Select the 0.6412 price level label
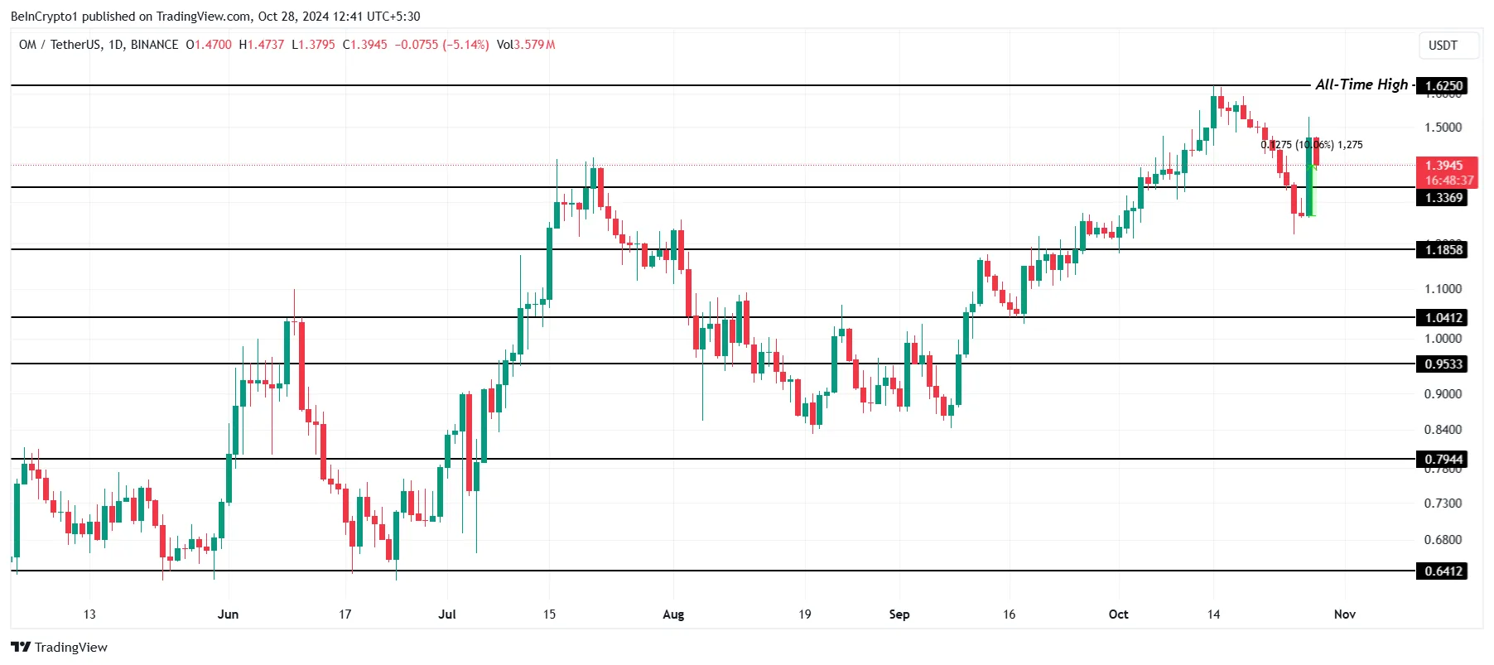This screenshot has width=1494, height=665. pyautogui.click(x=1443, y=571)
